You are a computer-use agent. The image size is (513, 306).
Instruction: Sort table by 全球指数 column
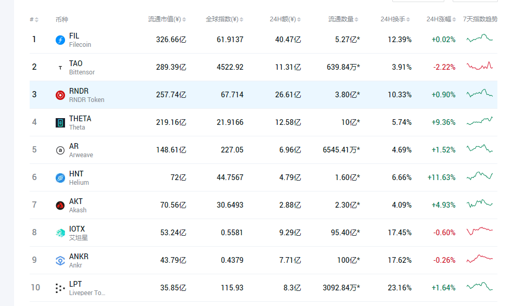224,19
